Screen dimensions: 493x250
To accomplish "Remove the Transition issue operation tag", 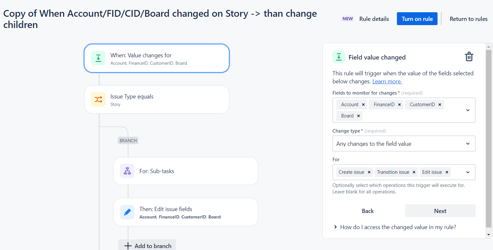I will pos(414,172).
